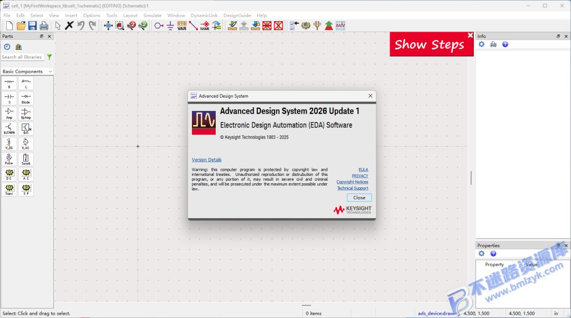The width and height of the screenshot is (571, 318).
Task: Click the Close button in About dialog
Action: [x=359, y=198]
